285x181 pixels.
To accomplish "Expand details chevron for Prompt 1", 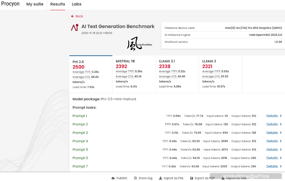I will coord(281,116).
